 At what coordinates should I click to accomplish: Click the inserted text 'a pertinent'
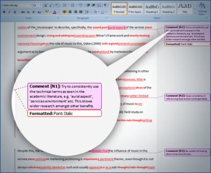[105, 159]
